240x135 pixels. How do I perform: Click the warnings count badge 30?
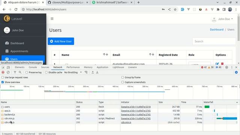(211, 67)
